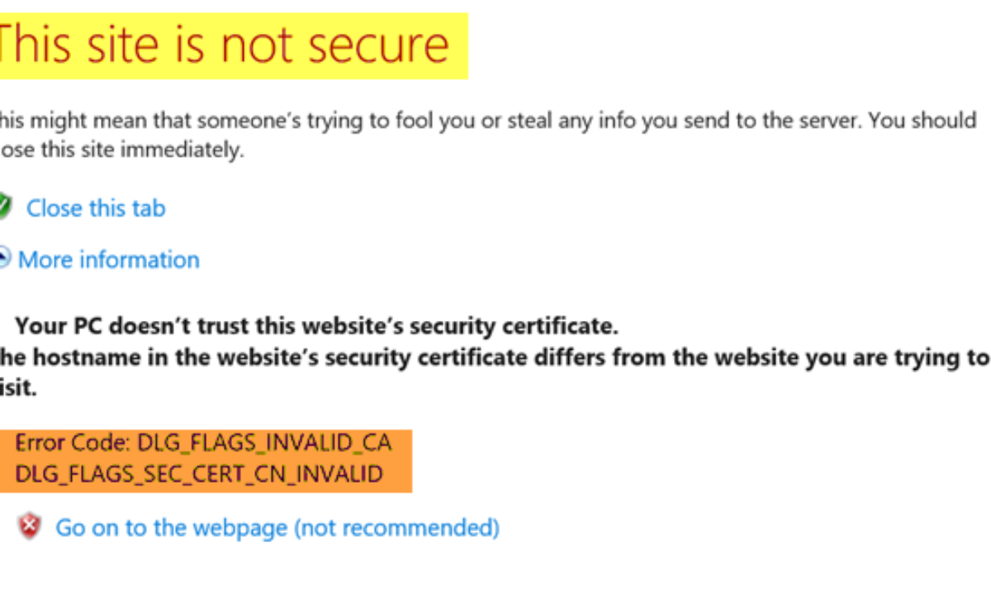Click the "Error Code:" label

(70, 443)
